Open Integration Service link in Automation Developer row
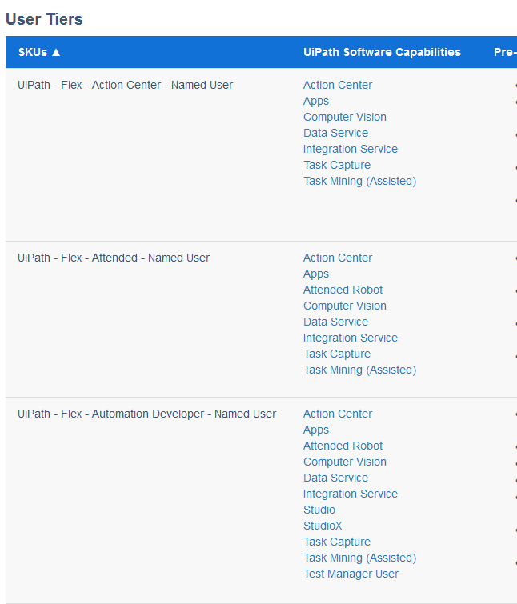 pos(350,494)
